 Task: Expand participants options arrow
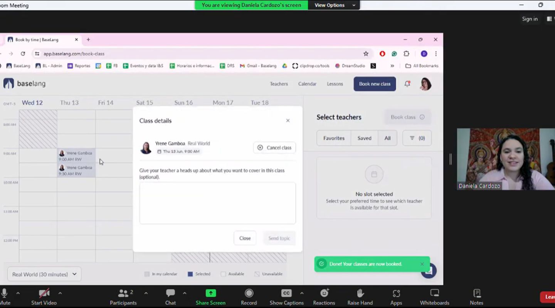coord(146,293)
